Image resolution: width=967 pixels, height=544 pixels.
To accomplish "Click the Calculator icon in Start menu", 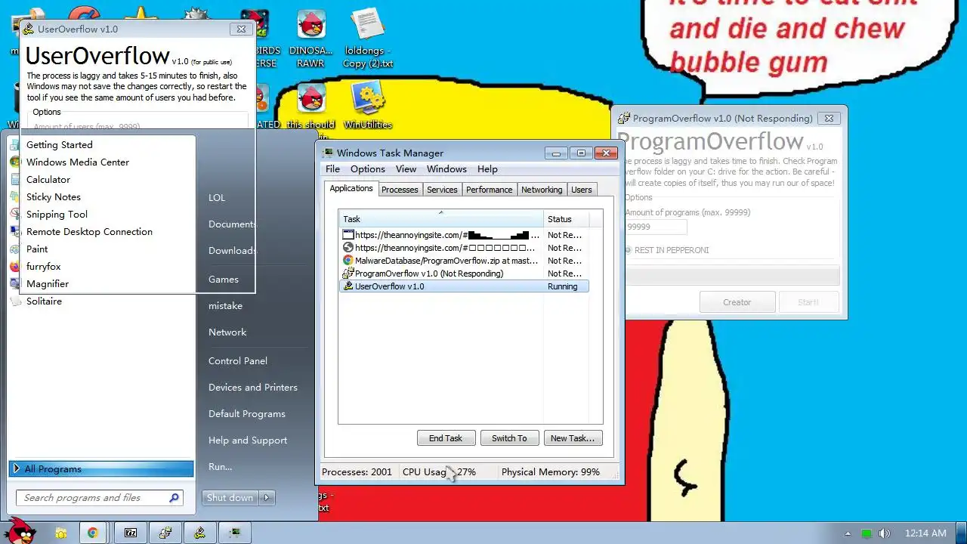I will (15, 179).
